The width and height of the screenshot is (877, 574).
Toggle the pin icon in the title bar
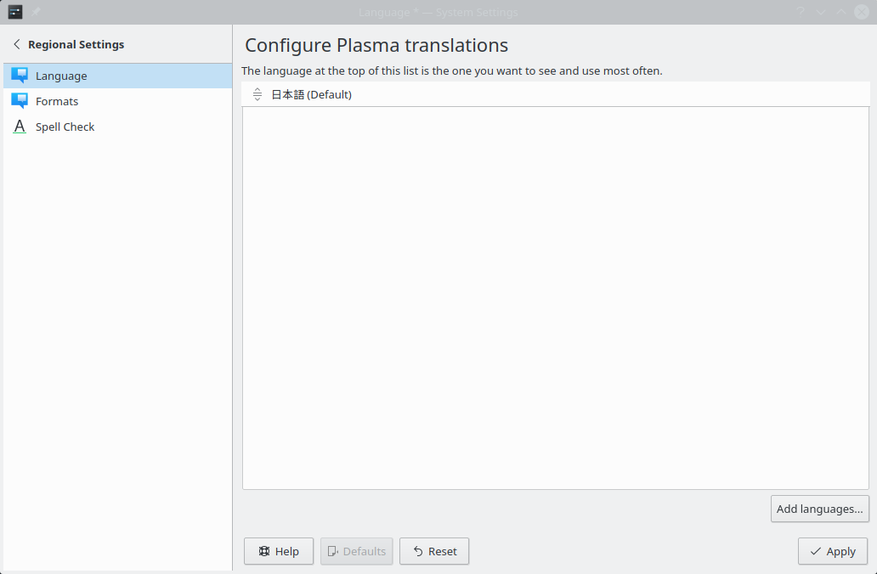tap(36, 12)
